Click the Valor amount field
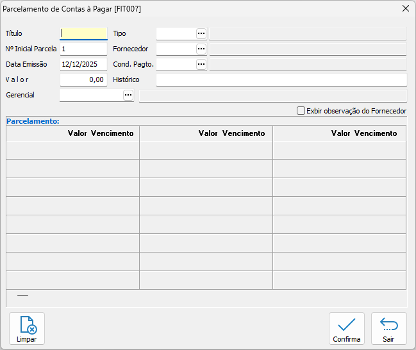The image size is (416, 350). 83,79
